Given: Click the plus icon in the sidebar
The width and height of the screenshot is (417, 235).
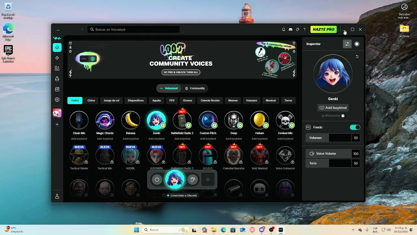Looking at the screenshot, I should [x=57, y=124].
